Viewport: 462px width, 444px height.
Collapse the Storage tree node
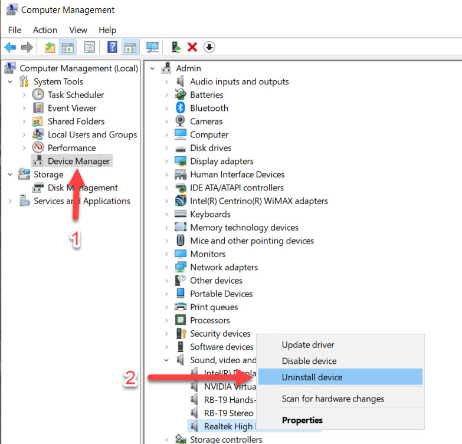click(10, 175)
